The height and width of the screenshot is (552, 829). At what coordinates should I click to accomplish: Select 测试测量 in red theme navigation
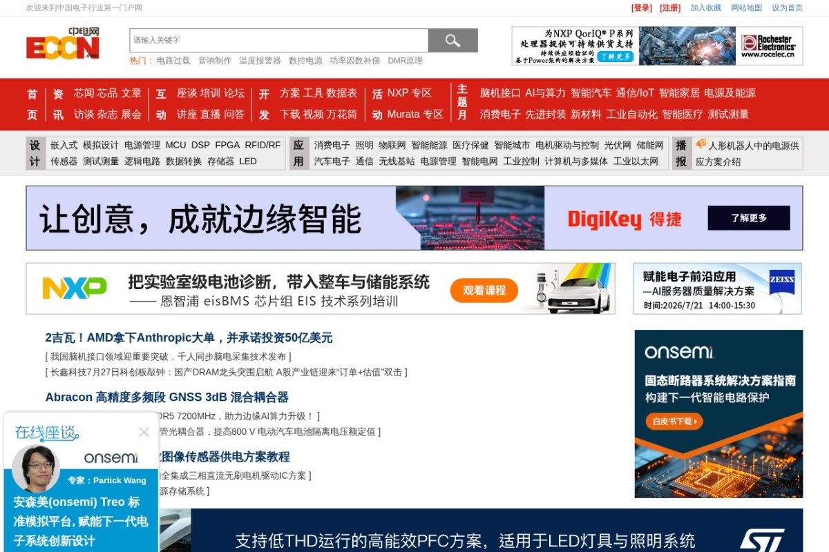pyautogui.click(x=728, y=115)
